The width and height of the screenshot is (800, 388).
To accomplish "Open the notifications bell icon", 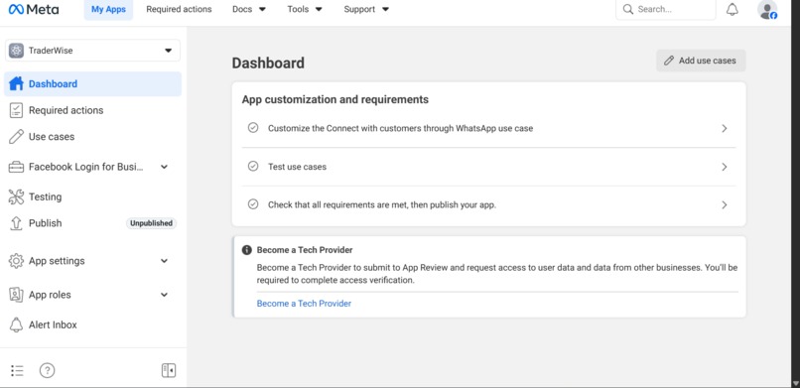I will 733,9.
